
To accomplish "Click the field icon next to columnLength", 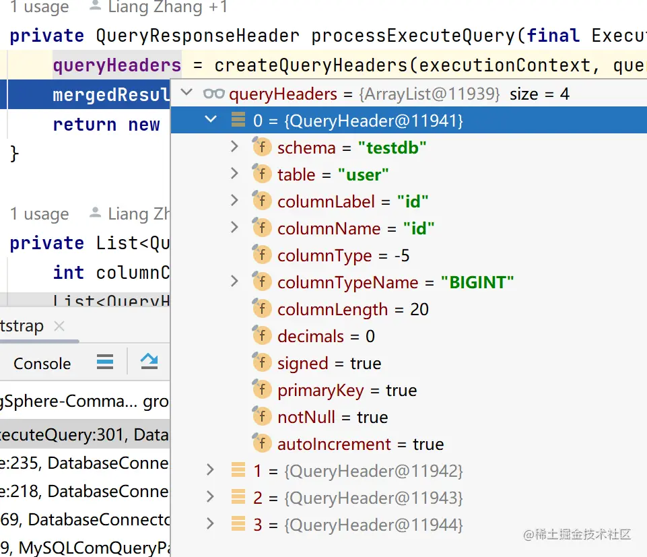I will [x=262, y=309].
